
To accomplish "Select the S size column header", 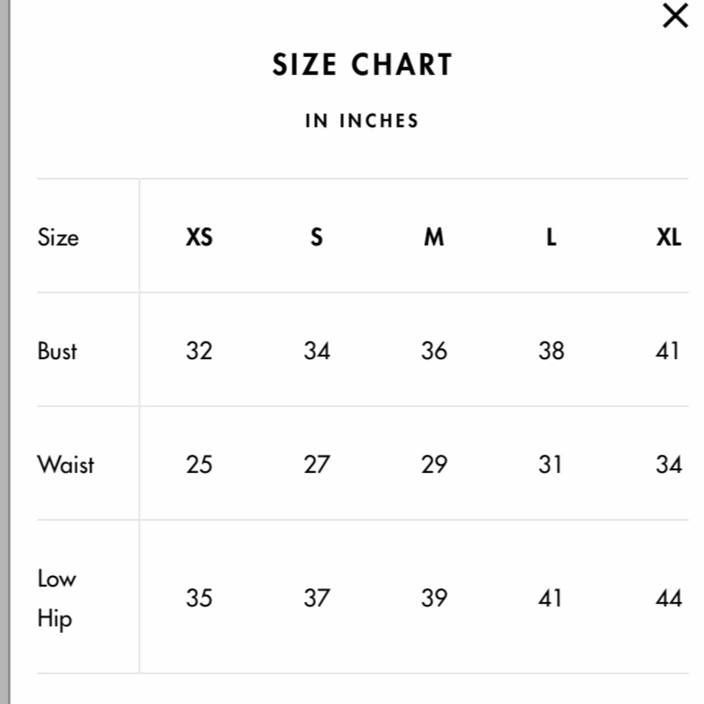I will point(317,237).
